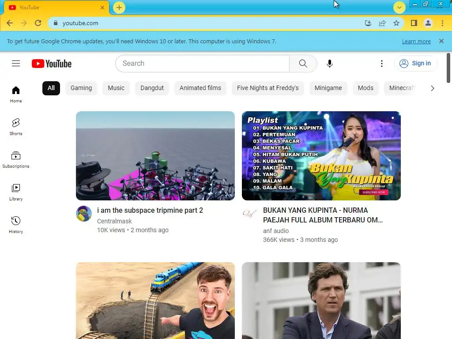Open the Centralmask channel name link
This screenshot has width=452, height=339.
(114, 221)
